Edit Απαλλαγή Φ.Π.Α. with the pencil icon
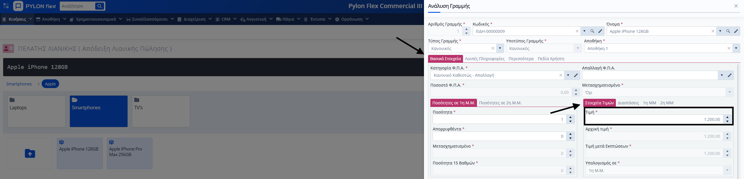Screen dimensions: 744x179 coord(729,75)
